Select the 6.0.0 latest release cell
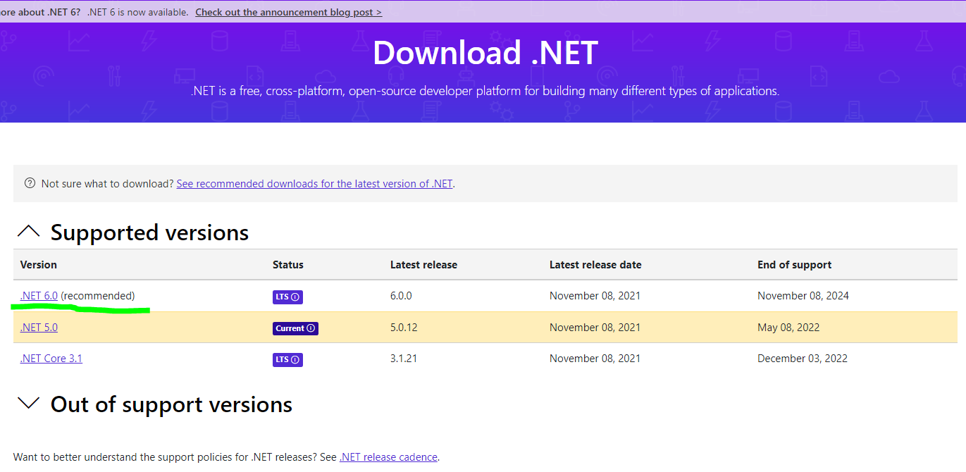Screen dimensions: 966x472 (x=401, y=295)
